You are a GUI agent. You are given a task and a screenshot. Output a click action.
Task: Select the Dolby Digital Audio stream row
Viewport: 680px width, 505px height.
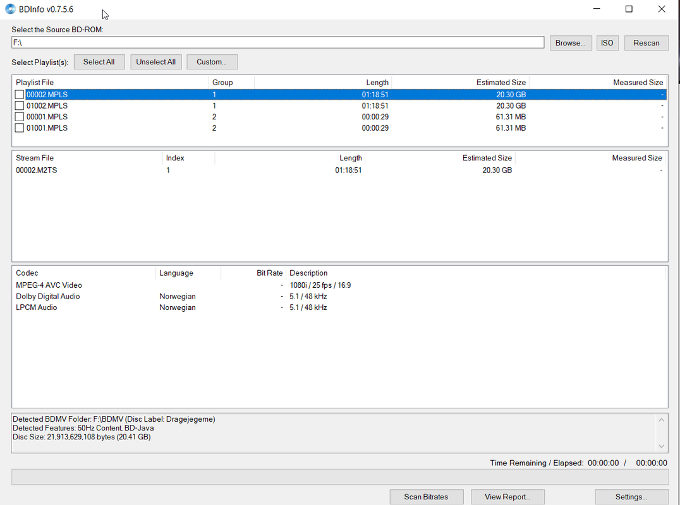pos(339,296)
